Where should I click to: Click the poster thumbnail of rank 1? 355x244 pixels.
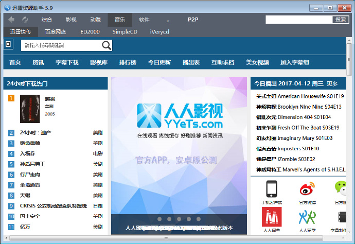30,109
